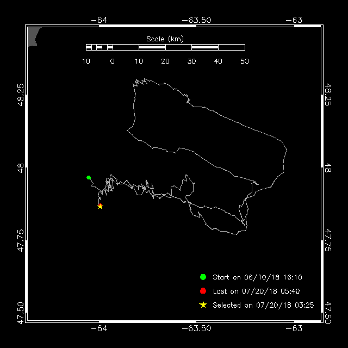Click the '-63.50' label on the bottom axis
Viewport: 348px width, 348px height.
pyautogui.click(x=196, y=328)
